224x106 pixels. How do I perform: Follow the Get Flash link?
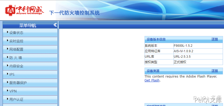(x=152, y=80)
